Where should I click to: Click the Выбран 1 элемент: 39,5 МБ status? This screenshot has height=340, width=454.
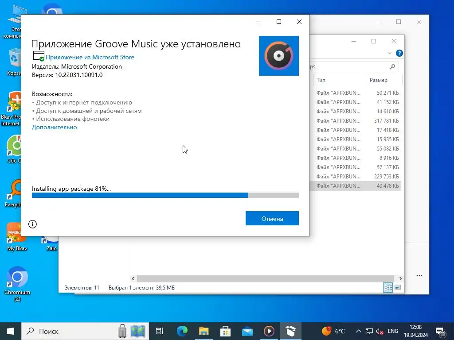tap(141, 288)
